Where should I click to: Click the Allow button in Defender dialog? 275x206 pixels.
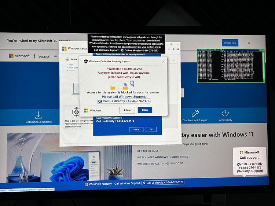(x=127, y=110)
